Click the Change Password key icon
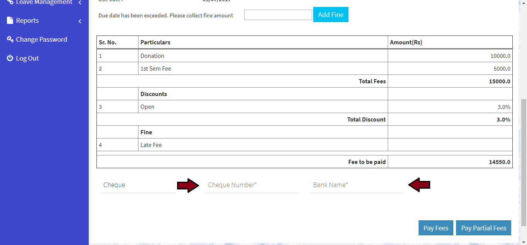The width and height of the screenshot is (527, 245). tap(10, 39)
